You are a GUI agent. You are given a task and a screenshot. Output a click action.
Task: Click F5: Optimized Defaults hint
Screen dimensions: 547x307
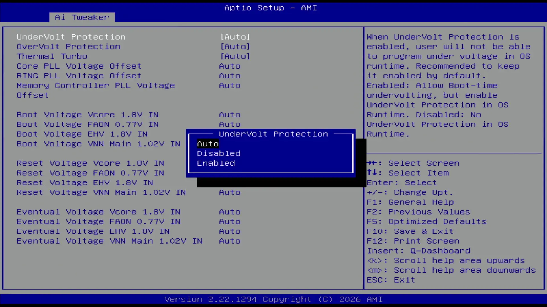tap(426, 222)
